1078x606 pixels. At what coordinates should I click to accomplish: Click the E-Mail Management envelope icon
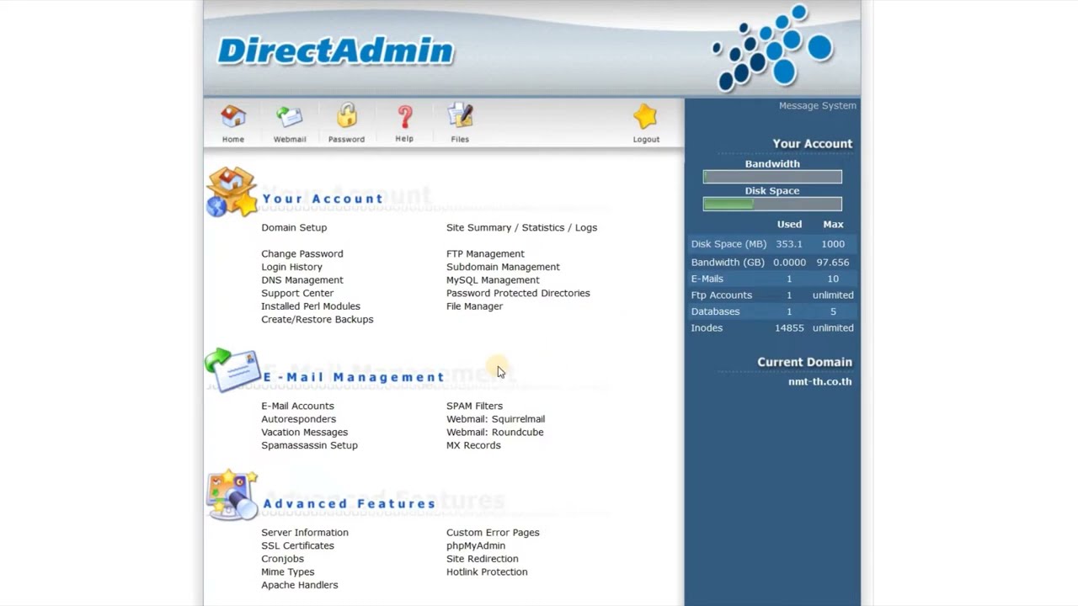click(232, 370)
